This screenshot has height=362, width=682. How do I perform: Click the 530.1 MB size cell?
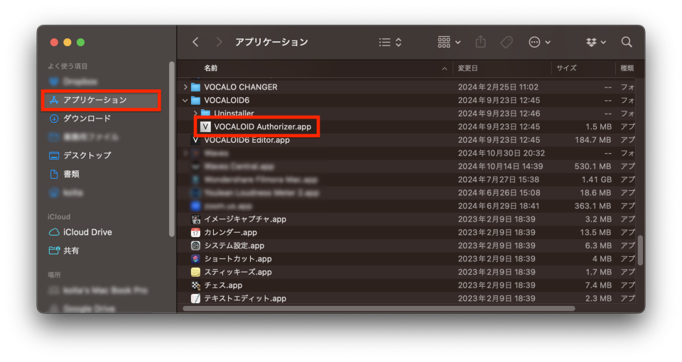(592, 166)
